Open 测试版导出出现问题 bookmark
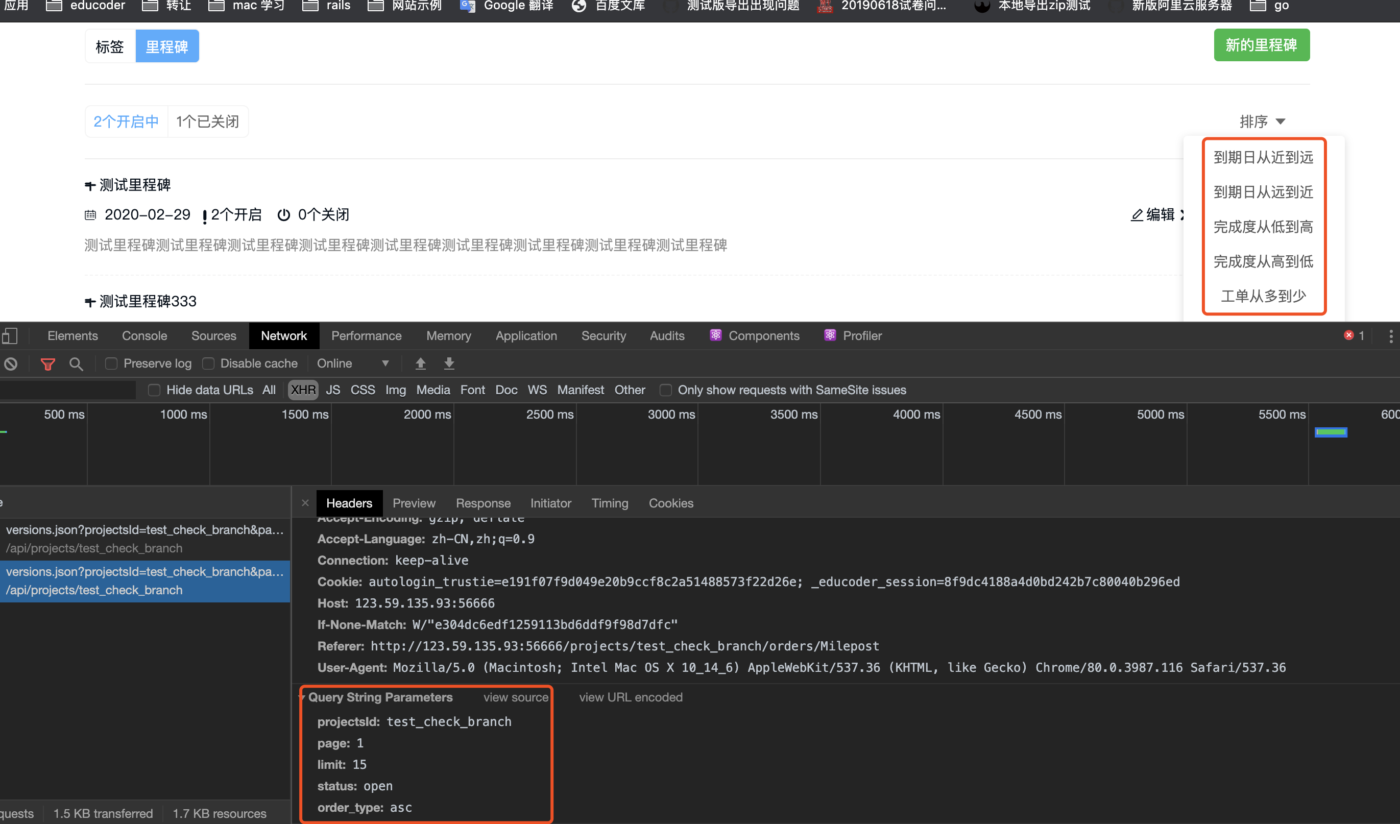 click(x=732, y=6)
